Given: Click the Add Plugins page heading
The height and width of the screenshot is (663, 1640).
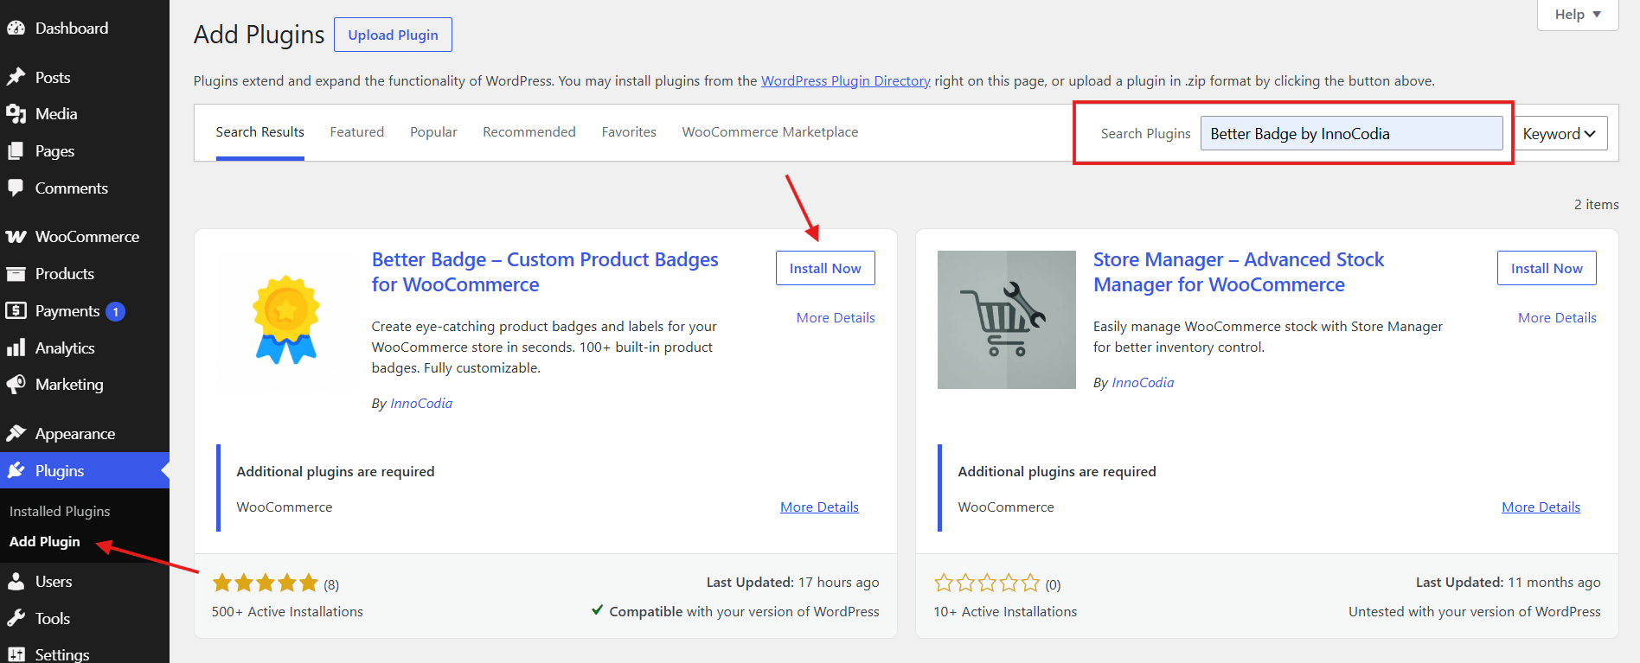Looking at the screenshot, I should [x=259, y=35].
